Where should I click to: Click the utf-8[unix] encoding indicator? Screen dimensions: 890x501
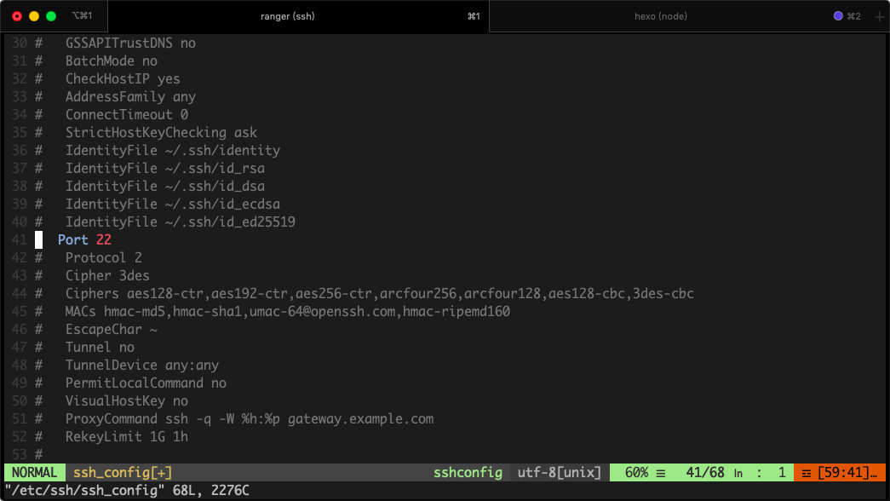click(560, 472)
